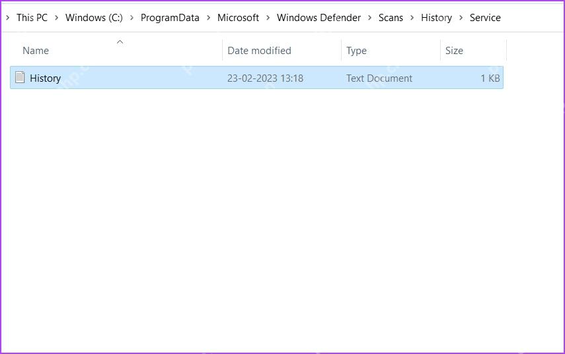
Task: Expand chevron between This PC and Windows (C:)
Action: pyautogui.click(x=56, y=18)
